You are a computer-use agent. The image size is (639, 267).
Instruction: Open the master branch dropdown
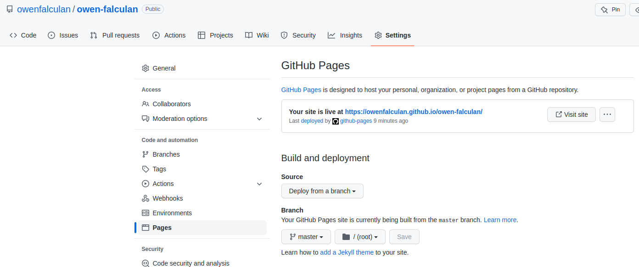pyautogui.click(x=306, y=237)
